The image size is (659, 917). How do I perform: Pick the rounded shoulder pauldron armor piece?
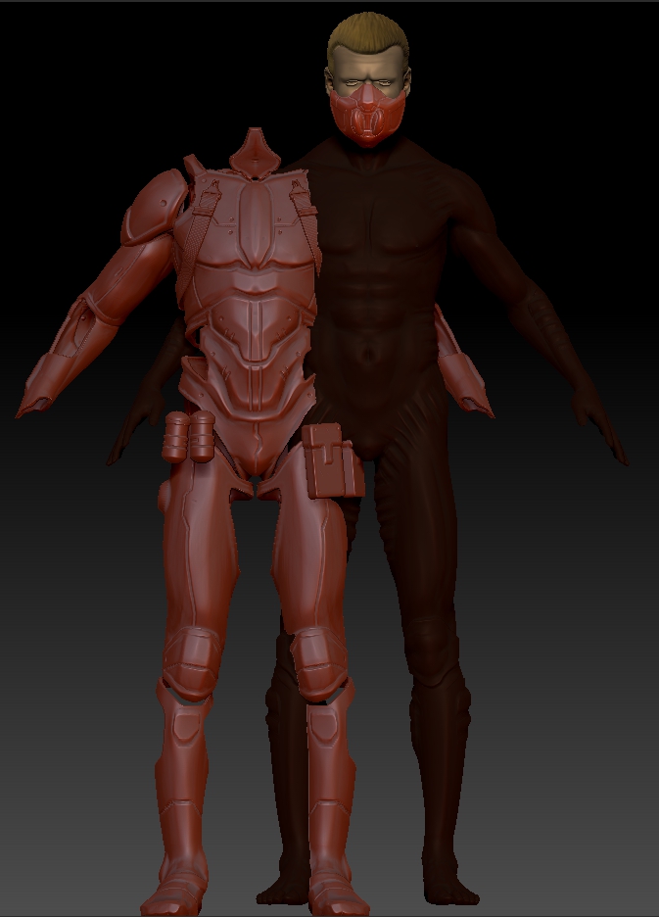(x=155, y=207)
